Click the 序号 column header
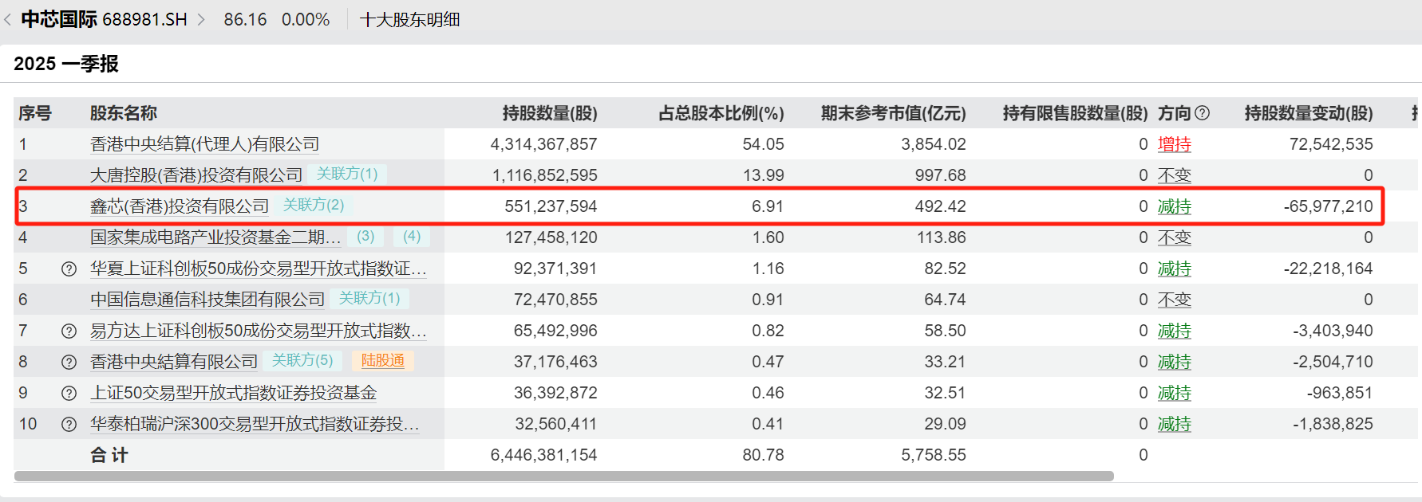 [x=35, y=113]
